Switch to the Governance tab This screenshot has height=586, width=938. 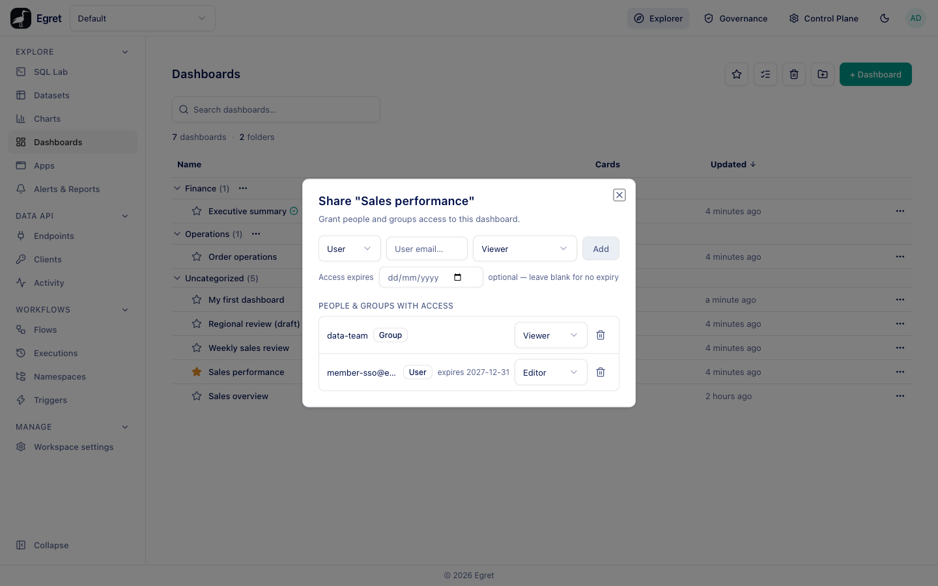(x=736, y=18)
